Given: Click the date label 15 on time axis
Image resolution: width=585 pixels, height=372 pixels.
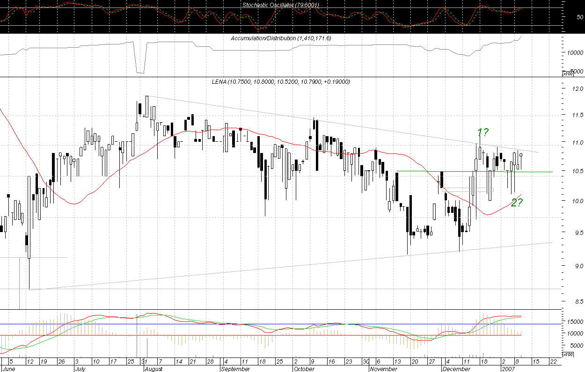Looking at the screenshot, I should [x=536, y=362].
